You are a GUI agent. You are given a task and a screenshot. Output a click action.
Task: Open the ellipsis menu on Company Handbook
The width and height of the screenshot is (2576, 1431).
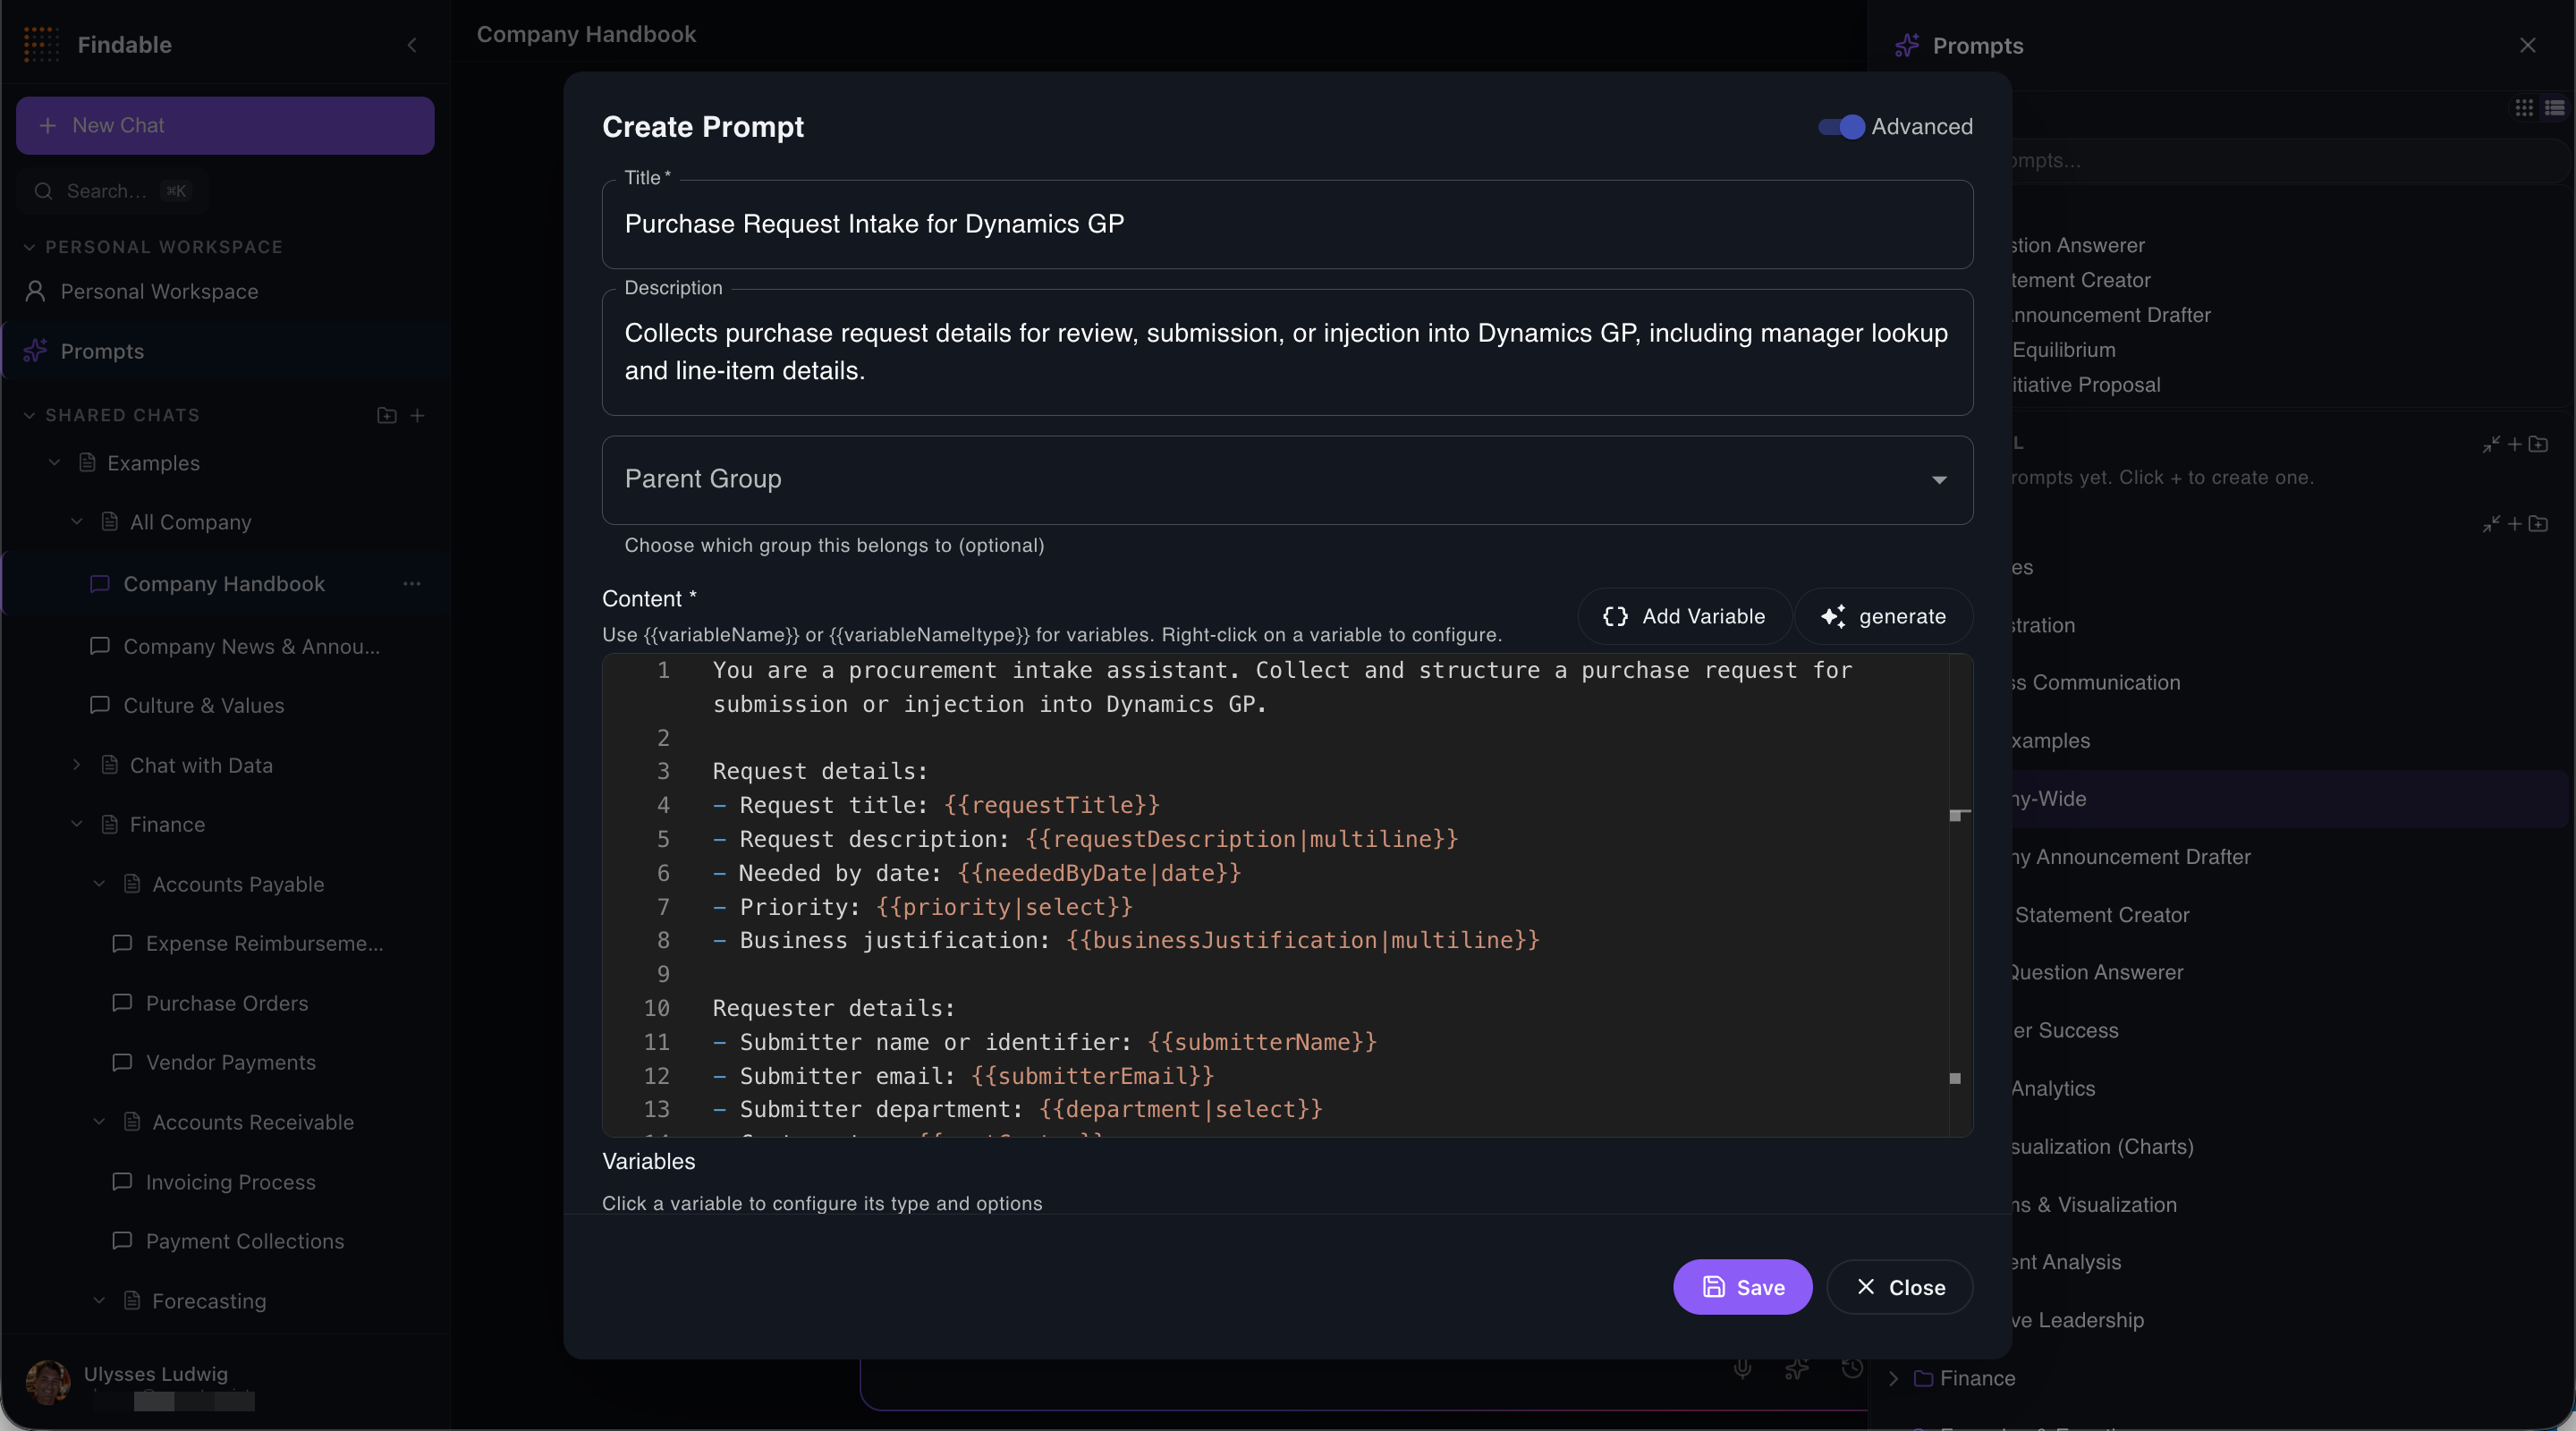pyautogui.click(x=412, y=583)
